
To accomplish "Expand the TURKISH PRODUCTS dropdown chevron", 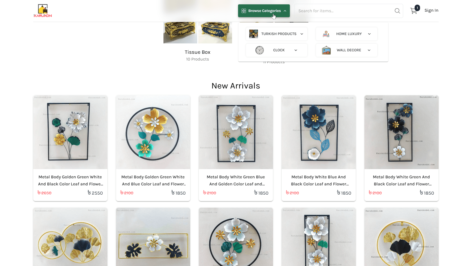I will (302, 34).
